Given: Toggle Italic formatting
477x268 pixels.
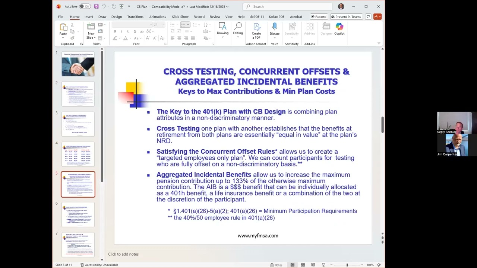Looking at the screenshot, I should [121, 32].
